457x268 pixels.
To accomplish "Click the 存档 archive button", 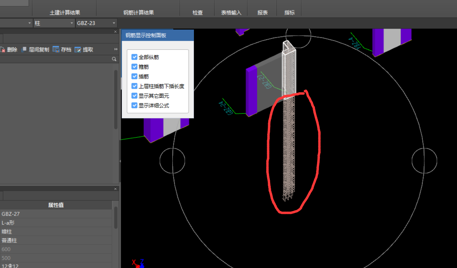I will tap(62, 49).
